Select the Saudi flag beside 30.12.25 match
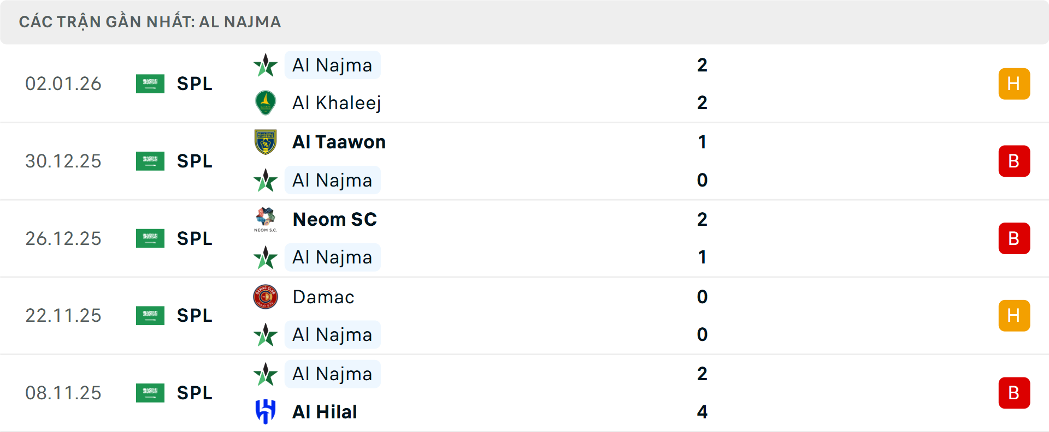 coord(150,161)
